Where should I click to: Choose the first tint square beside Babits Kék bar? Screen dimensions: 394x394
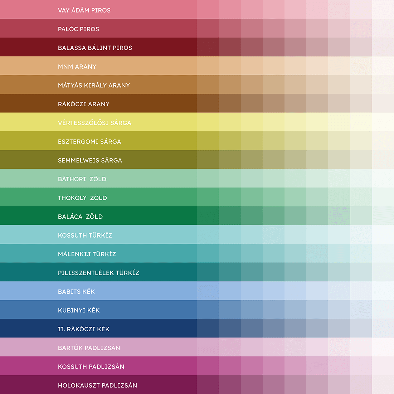208,291
